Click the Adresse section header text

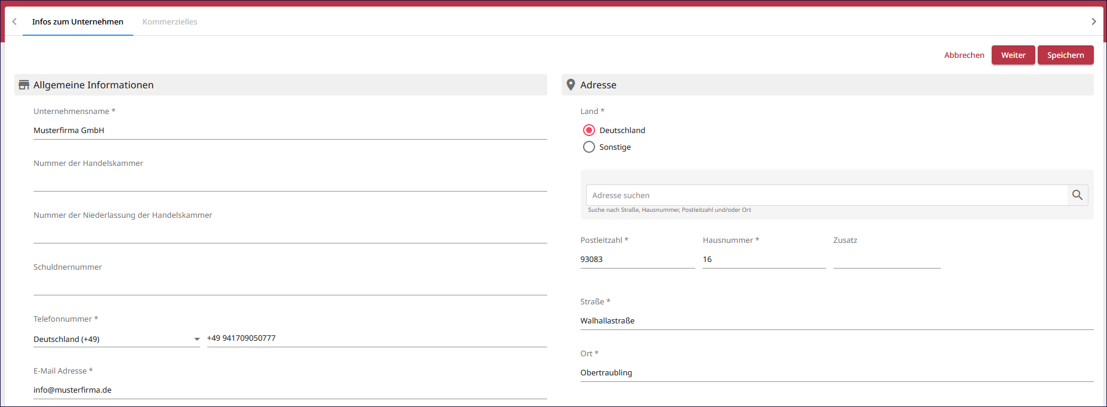[598, 85]
